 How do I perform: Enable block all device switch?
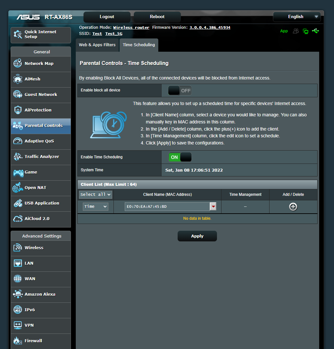[180, 90]
